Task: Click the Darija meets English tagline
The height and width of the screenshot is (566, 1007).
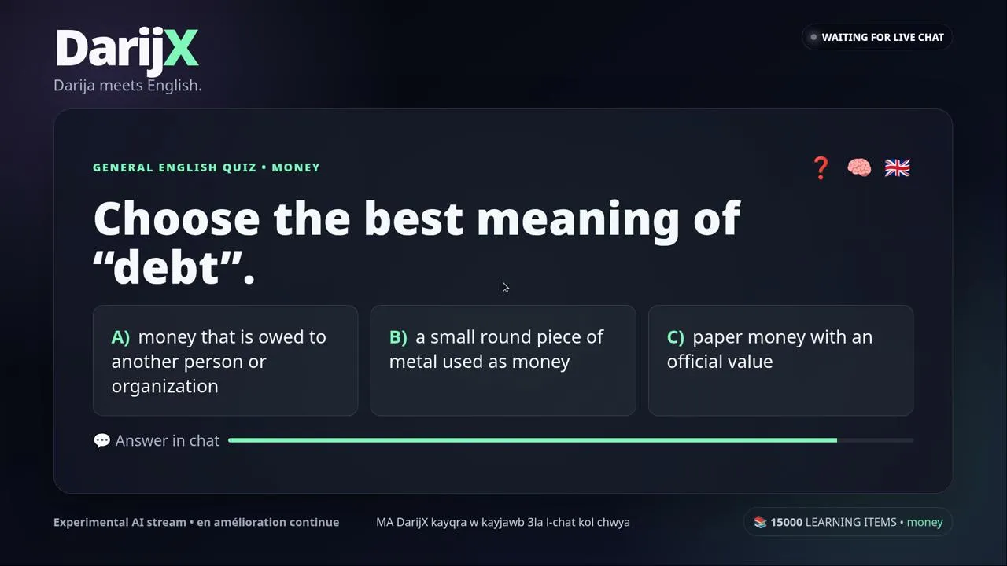Action: pos(127,85)
